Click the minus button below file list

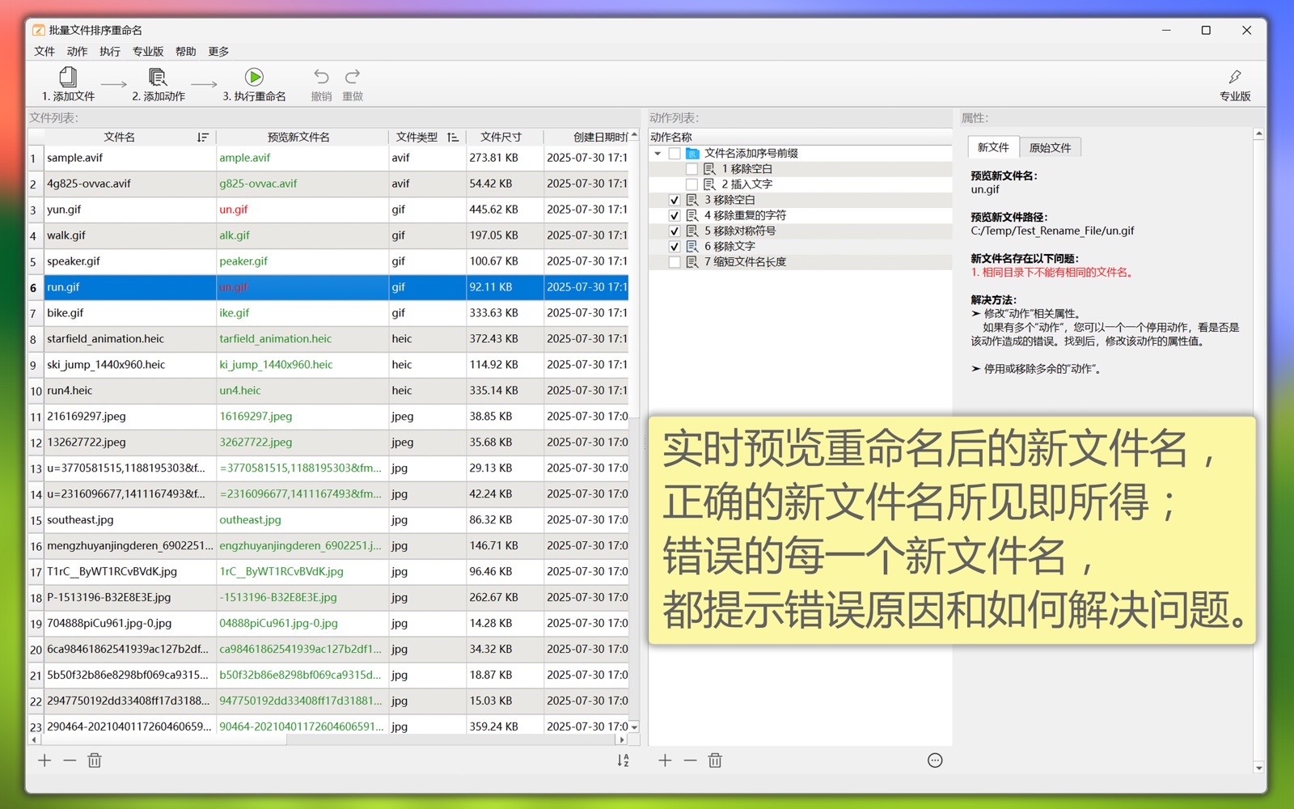(x=70, y=760)
